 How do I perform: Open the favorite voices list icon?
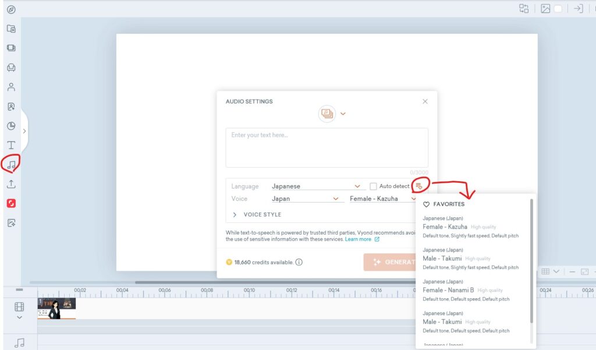[x=418, y=186]
